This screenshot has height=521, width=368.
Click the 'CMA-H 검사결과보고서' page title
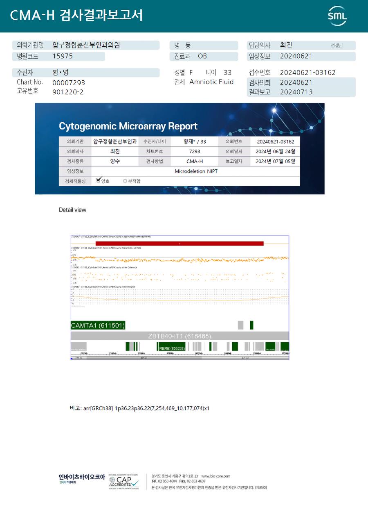click(76, 16)
